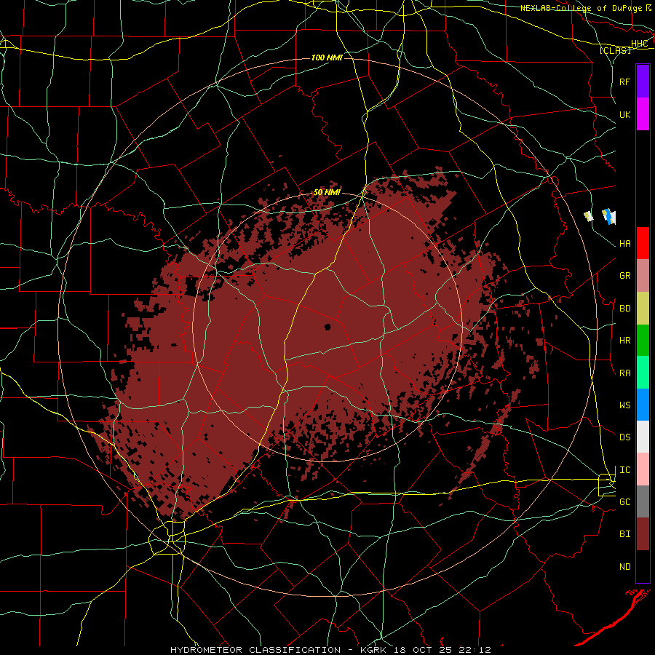The width and height of the screenshot is (655, 655).
Task: Click the '22:12' timestamp in the caption
Action: [x=475, y=650]
